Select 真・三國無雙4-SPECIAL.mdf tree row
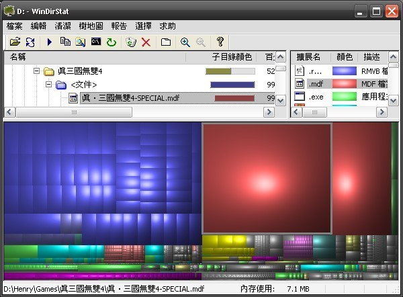The height and width of the screenshot is (297, 403). pos(131,98)
